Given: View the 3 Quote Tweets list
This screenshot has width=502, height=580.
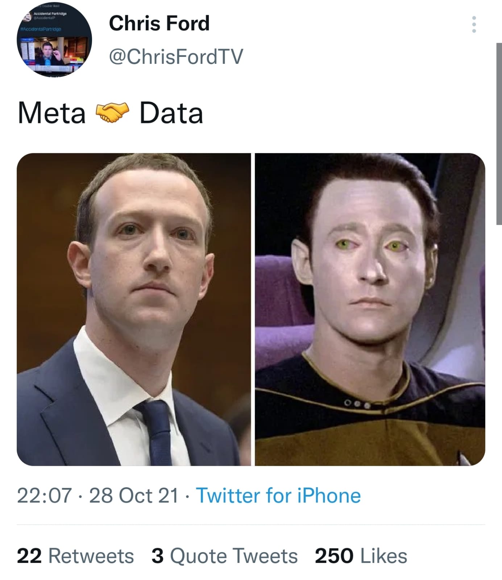Looking at the screenshot, I should [224, 556].
